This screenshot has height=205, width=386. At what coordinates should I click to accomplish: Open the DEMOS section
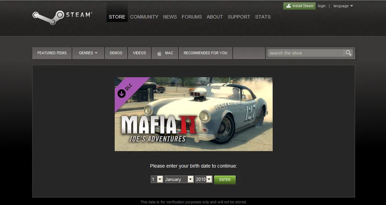tap(116, 53)
